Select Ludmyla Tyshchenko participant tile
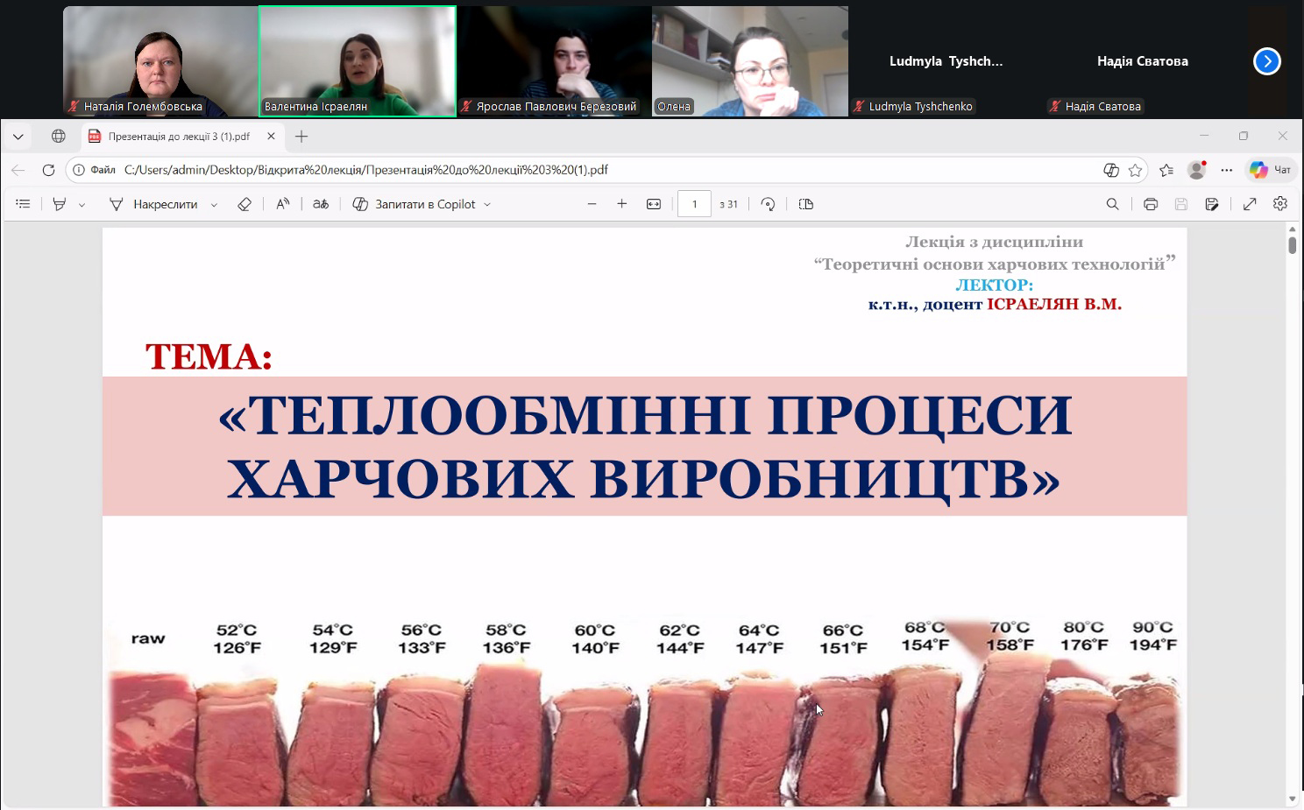The width and height of the screenshot is (1304, 810). tap(946, 61)
